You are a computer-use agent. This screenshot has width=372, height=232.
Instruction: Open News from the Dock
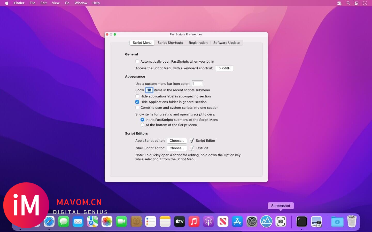point(223,221)
